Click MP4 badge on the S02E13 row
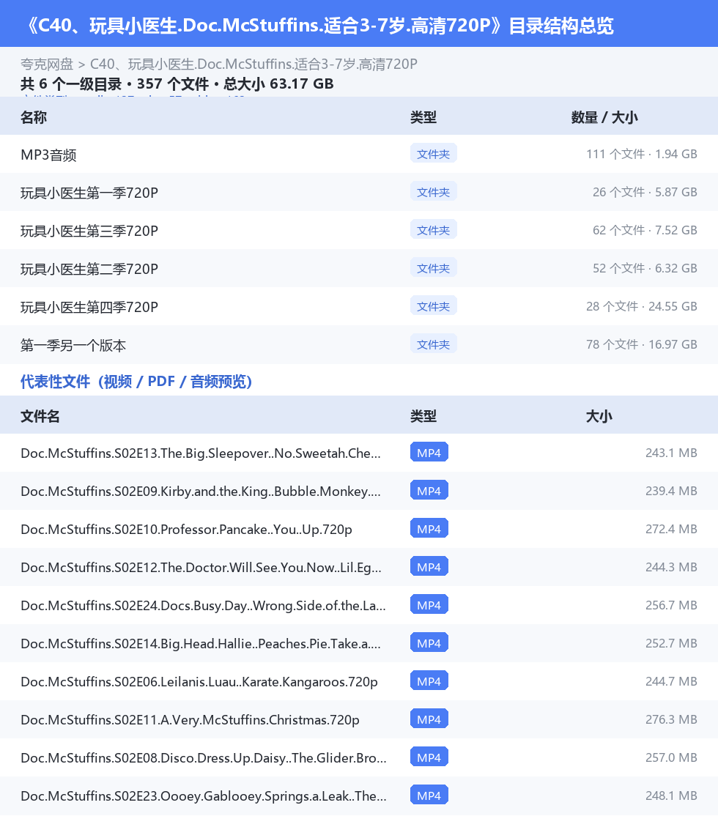Screen dimensions: 718x838 click(x=429, y=453)
